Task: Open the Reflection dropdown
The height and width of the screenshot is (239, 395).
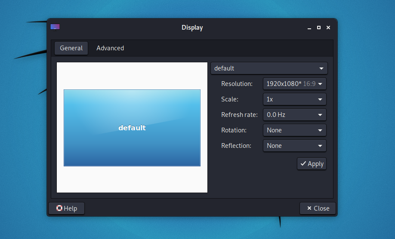Action: [x=294, y=146]
